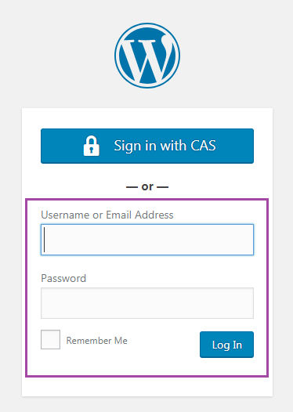Viewport: 293px width, 412px height.
Task: Click the dash left of the "or" text
Action: (x=132, y=187)
